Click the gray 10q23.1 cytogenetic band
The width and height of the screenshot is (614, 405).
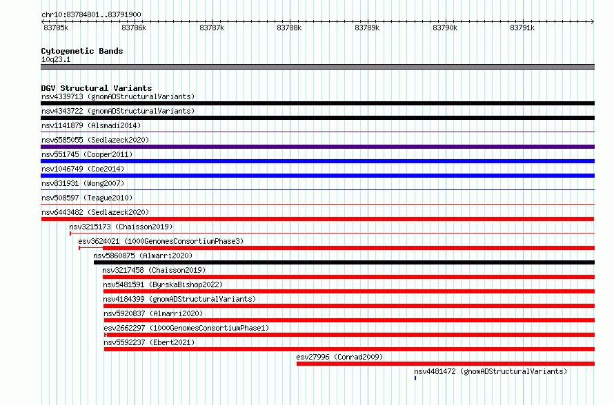point(317,67)
